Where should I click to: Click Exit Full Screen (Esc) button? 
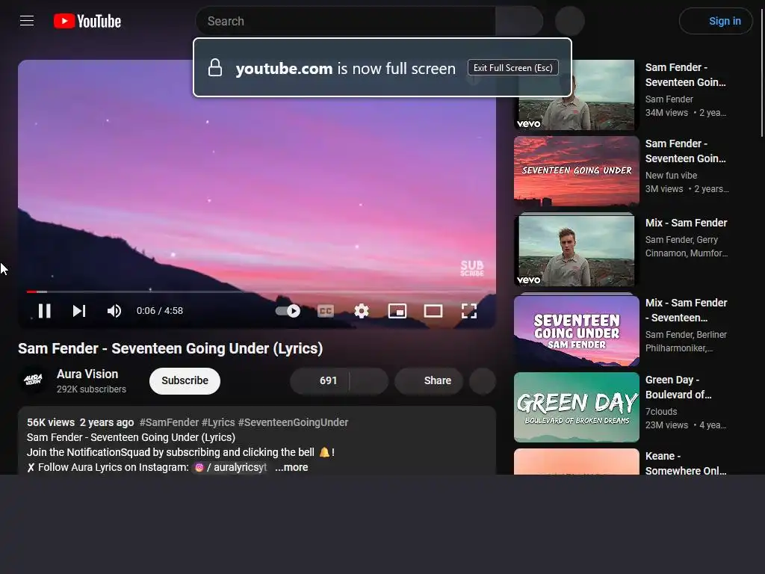coord(512,68)
